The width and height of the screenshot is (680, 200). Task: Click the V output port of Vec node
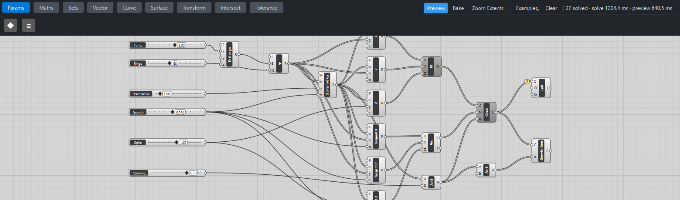pyautogui.click(x=441, y=137)
